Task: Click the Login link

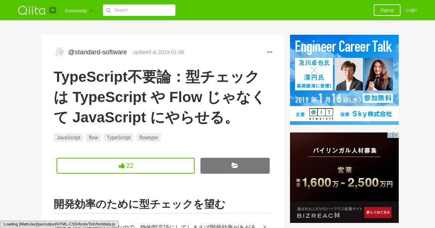Action: (x=411, y=10)
